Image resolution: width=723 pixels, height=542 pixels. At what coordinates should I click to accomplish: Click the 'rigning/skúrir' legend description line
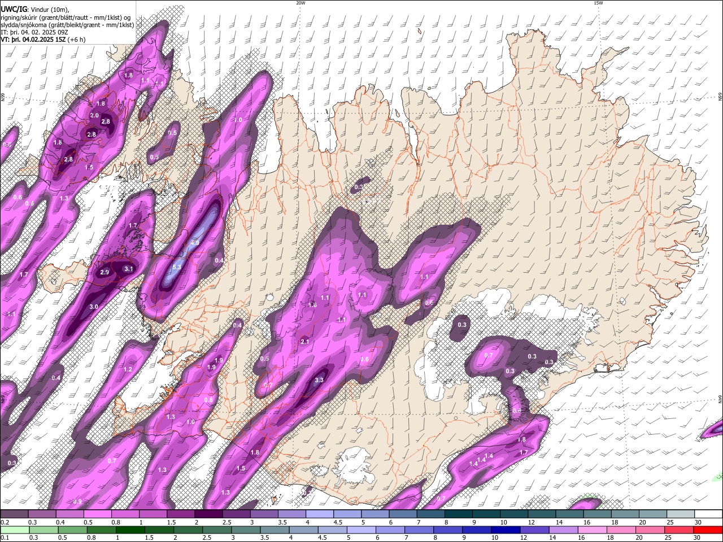66,18
